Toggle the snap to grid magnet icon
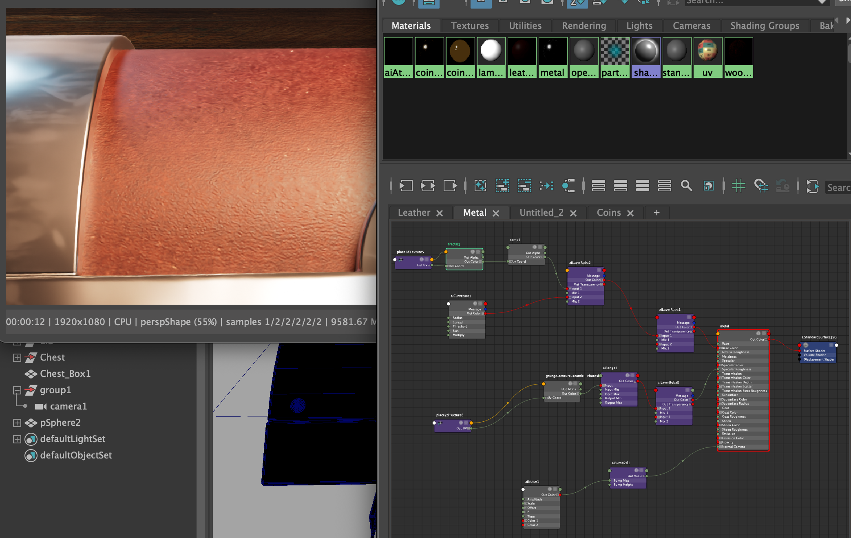The image size is (851, 538). (x=760, y=186)
